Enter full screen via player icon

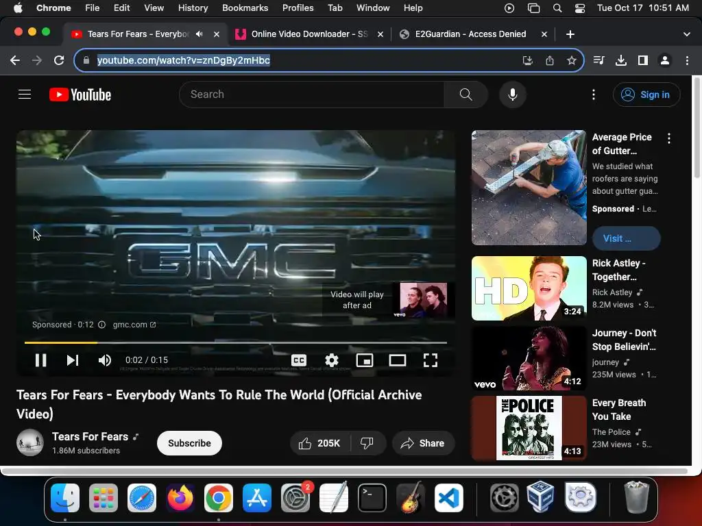point(431,360)
